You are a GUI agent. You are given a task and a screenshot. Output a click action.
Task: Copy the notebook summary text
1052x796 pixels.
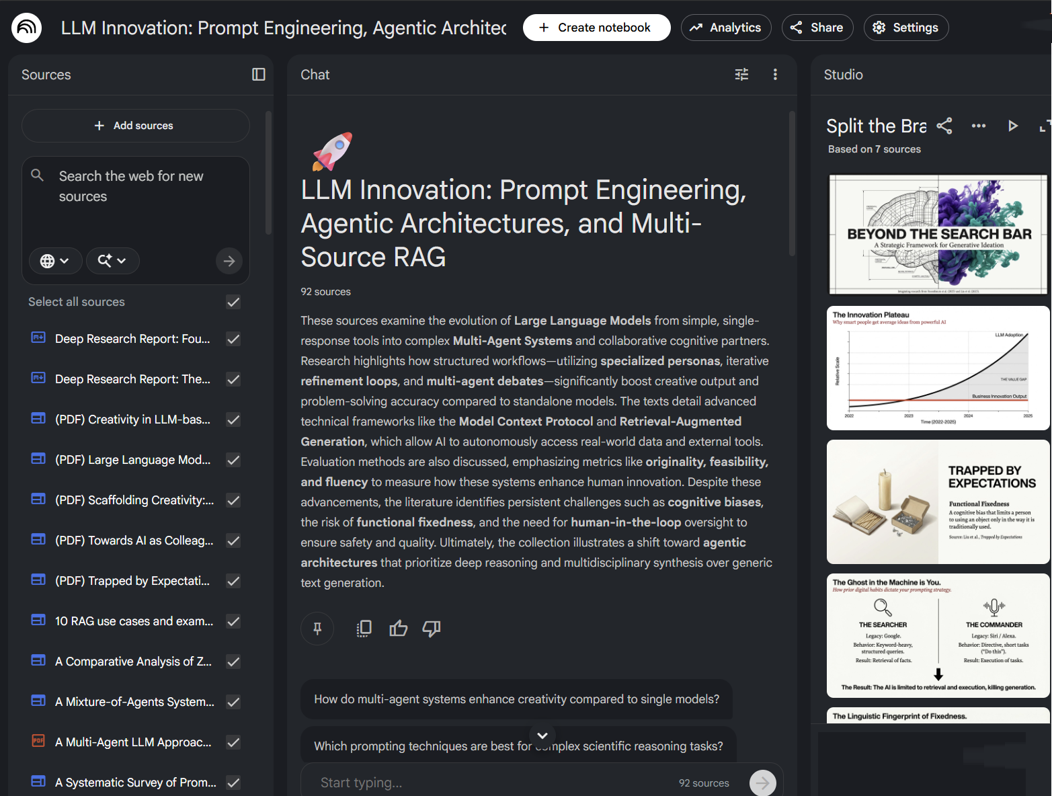364,629
